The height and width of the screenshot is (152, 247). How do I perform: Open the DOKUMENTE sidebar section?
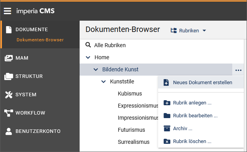pos(31,30)
